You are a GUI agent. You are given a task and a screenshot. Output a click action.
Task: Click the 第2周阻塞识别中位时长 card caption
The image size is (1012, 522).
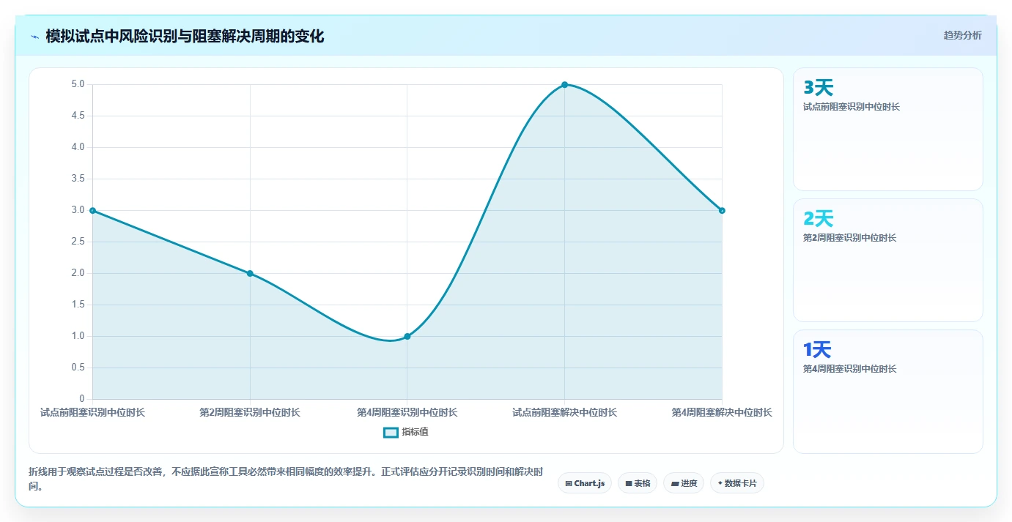tap(850, 238)
